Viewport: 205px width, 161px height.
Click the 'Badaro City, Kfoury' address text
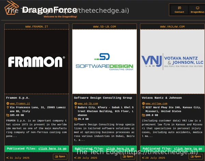point(106,111)
